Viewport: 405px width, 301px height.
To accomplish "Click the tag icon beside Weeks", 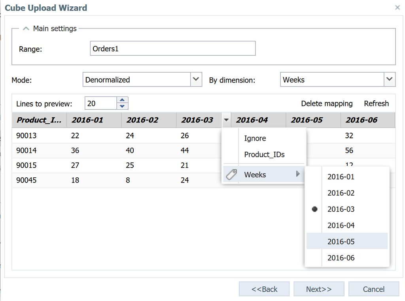I will coord(231,175).
